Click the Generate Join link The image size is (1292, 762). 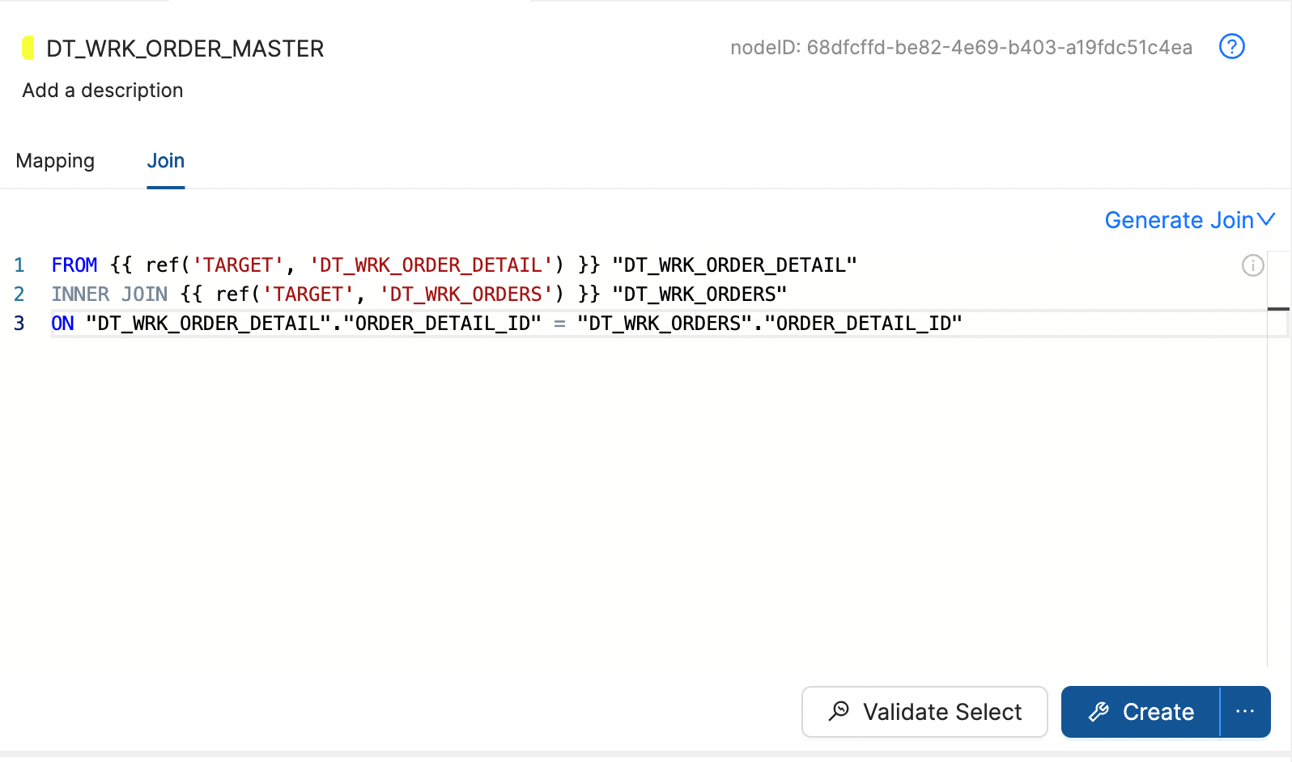[1179, 219]
